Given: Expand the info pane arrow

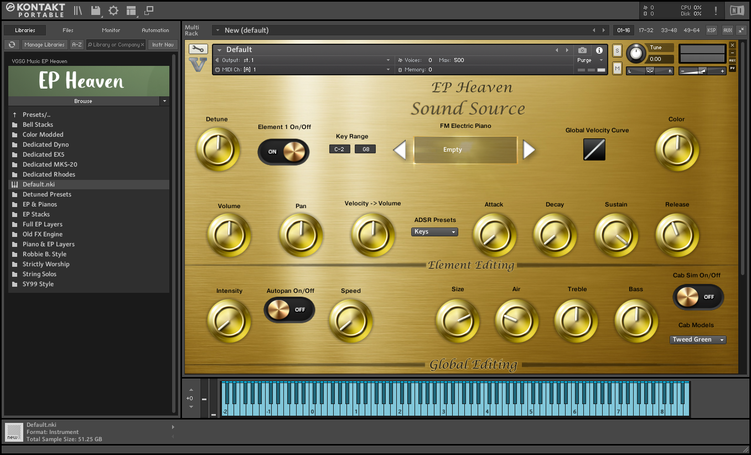Looking at the screenshot, I should [x=173, y=427].
